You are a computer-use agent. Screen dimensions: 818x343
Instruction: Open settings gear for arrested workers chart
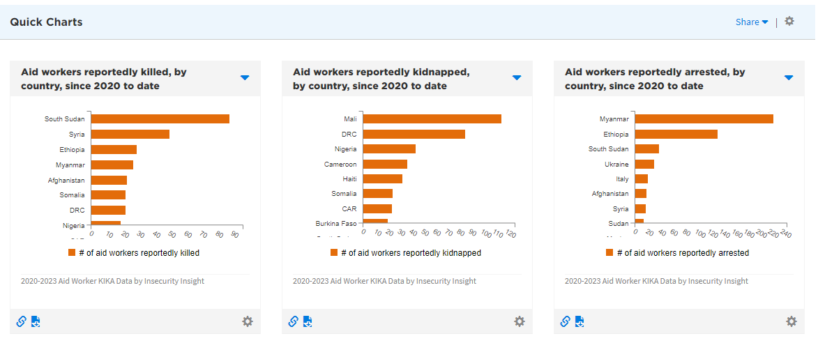(x=792, y=321)
